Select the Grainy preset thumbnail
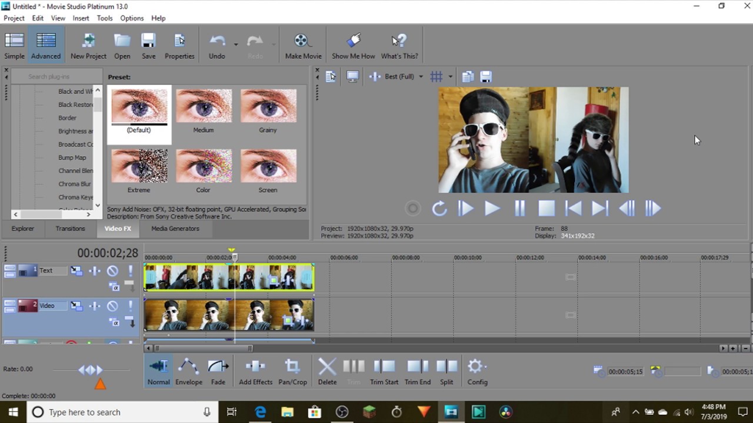Image resolution: width=753 pixels, height=423 pixels. pos(268,110)
